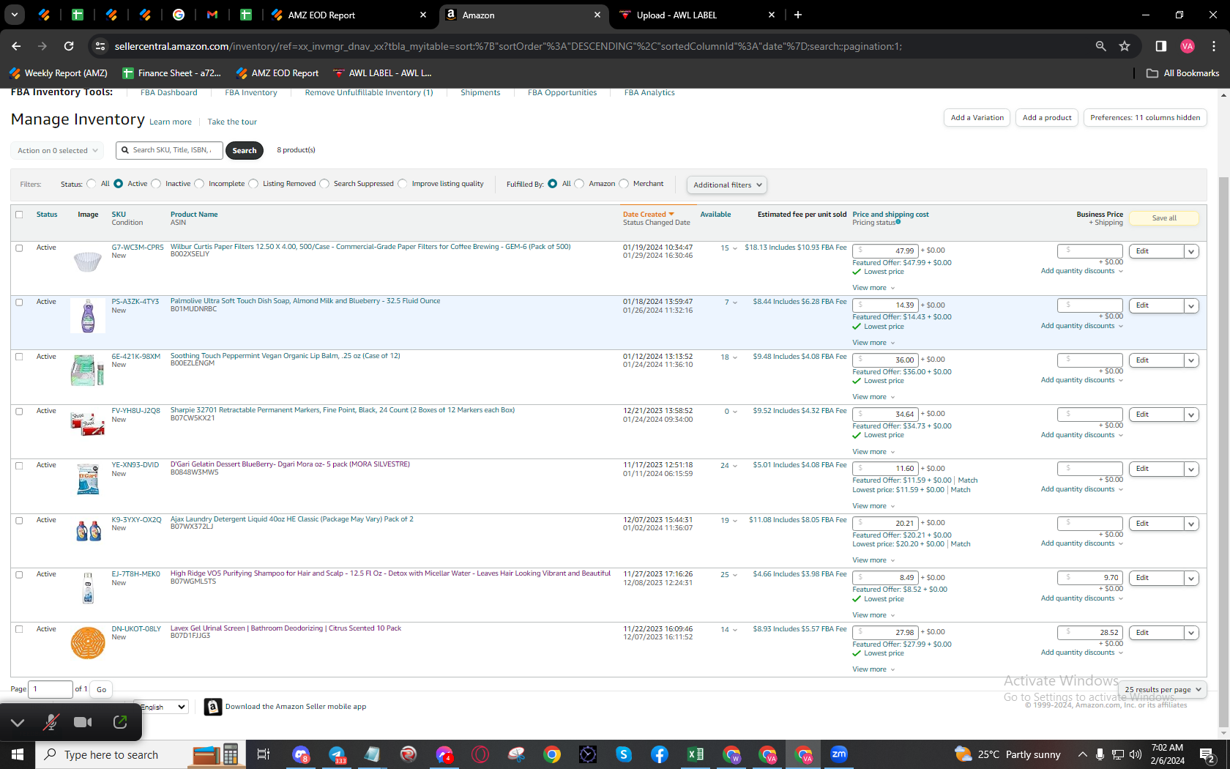The height and width of the screenshot is (769, 1230).
Task: Click the share screen icon in overlay
Action: [120, 722]
